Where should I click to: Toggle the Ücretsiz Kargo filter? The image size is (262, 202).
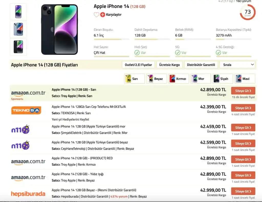pos(169,65)
